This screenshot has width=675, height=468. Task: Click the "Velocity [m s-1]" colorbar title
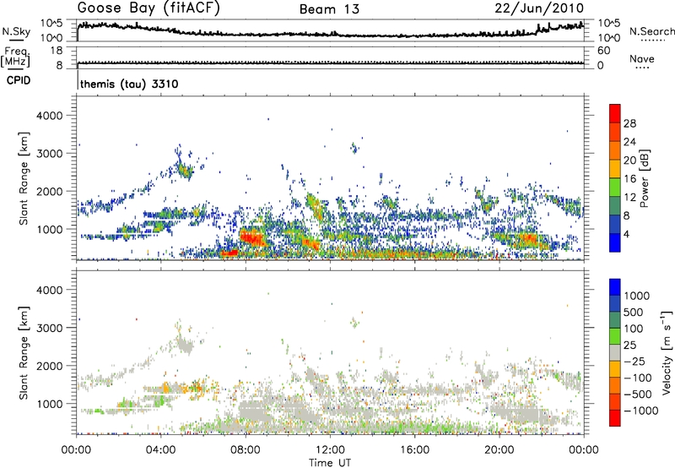[x=667, y=352]
